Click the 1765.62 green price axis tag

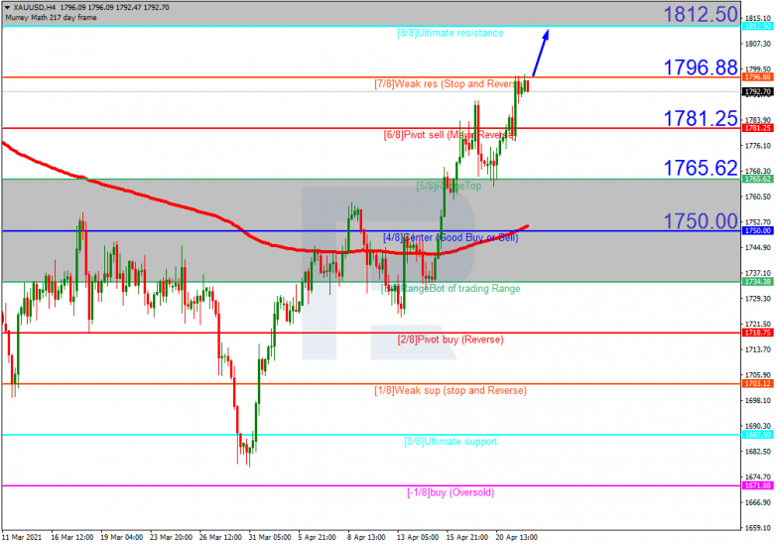pyautogui.click(x=758, y=180)
